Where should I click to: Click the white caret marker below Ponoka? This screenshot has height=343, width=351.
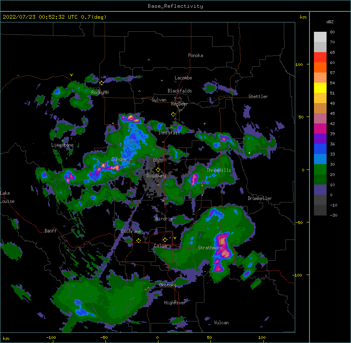[x=149, y=60]
